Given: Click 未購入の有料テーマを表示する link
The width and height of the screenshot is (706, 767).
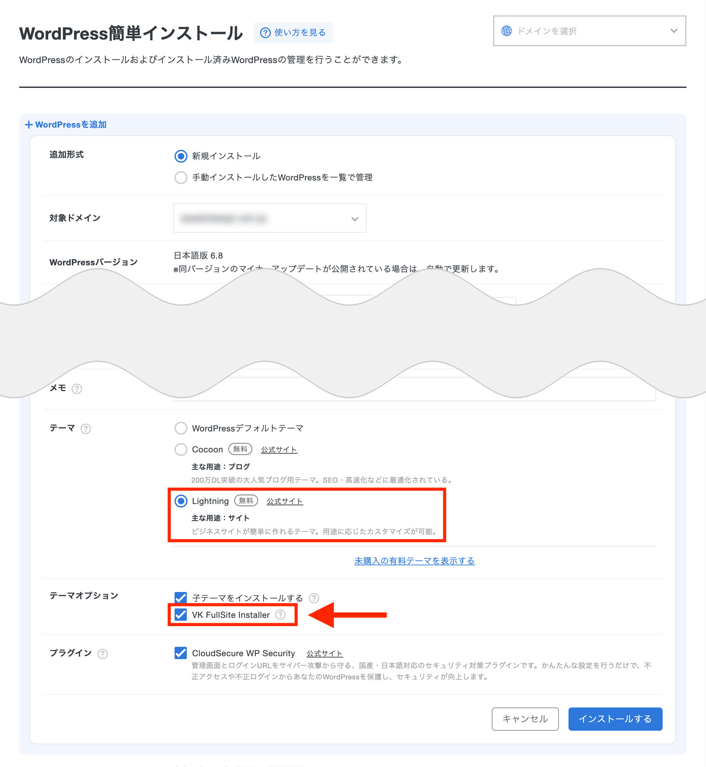Looking at the screenshot, I should point(414,561).
